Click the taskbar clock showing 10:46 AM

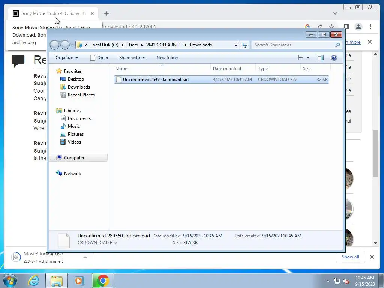[364, 281]
